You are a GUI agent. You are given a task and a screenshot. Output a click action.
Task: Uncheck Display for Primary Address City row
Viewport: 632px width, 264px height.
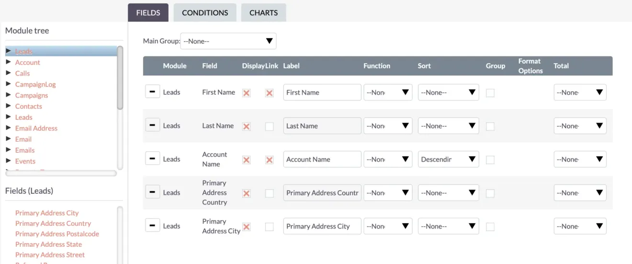tap(247, 227)
